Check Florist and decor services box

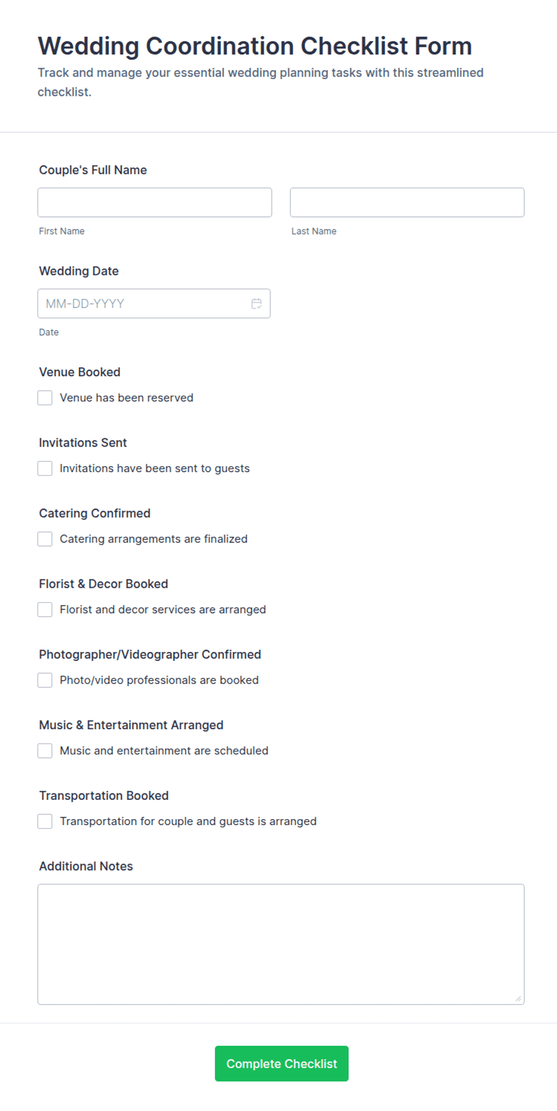[45, 609]
